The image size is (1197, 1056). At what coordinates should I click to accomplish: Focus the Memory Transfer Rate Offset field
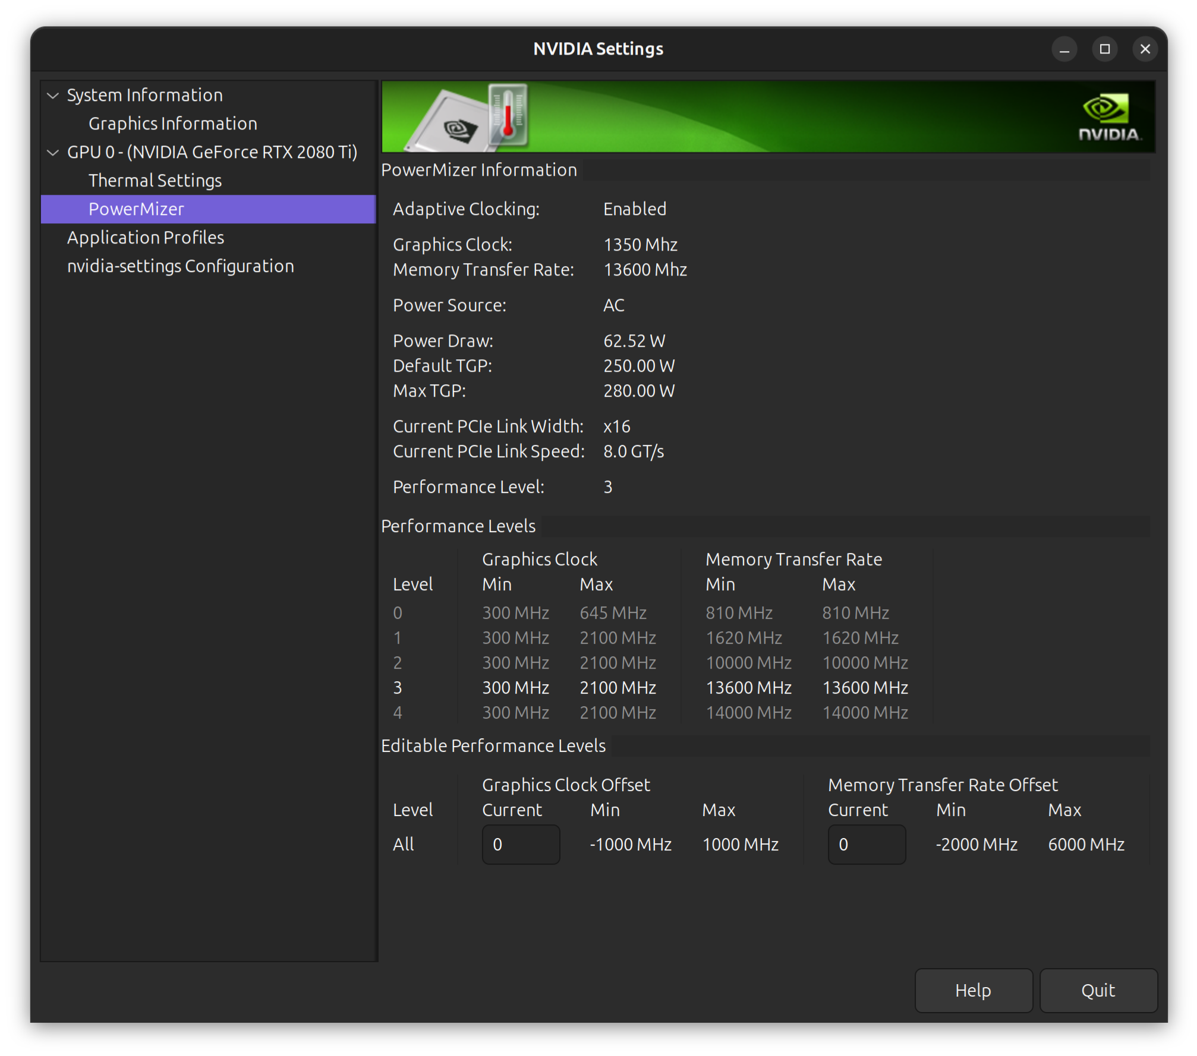coord(866,844)
